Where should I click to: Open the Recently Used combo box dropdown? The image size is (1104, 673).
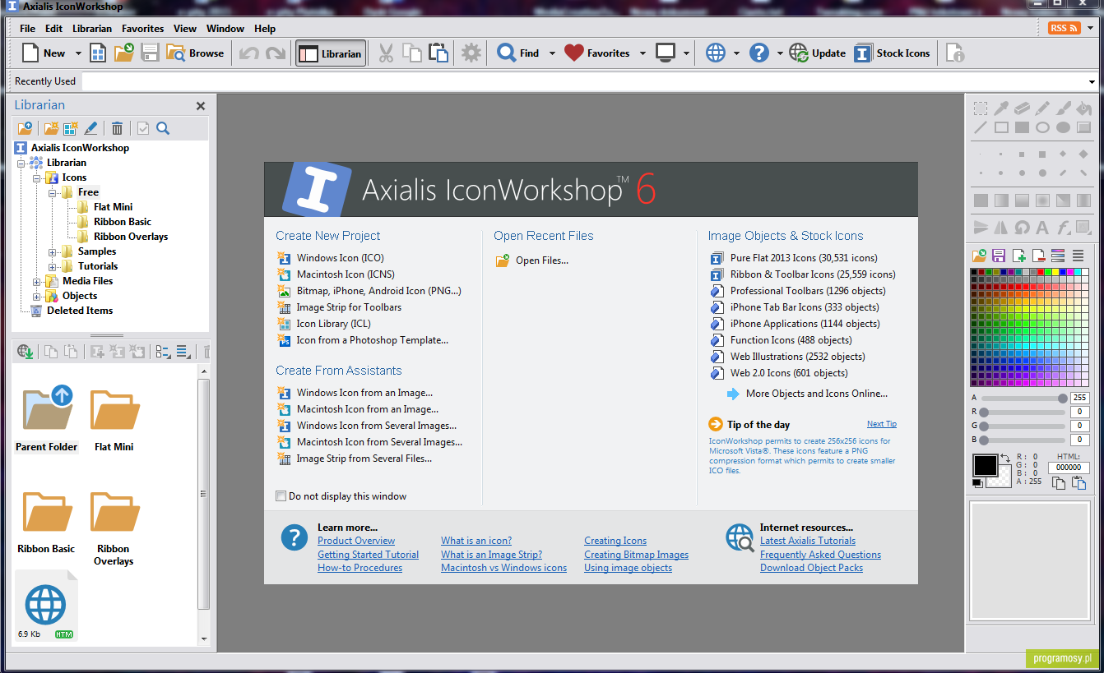click(1092, 81)
